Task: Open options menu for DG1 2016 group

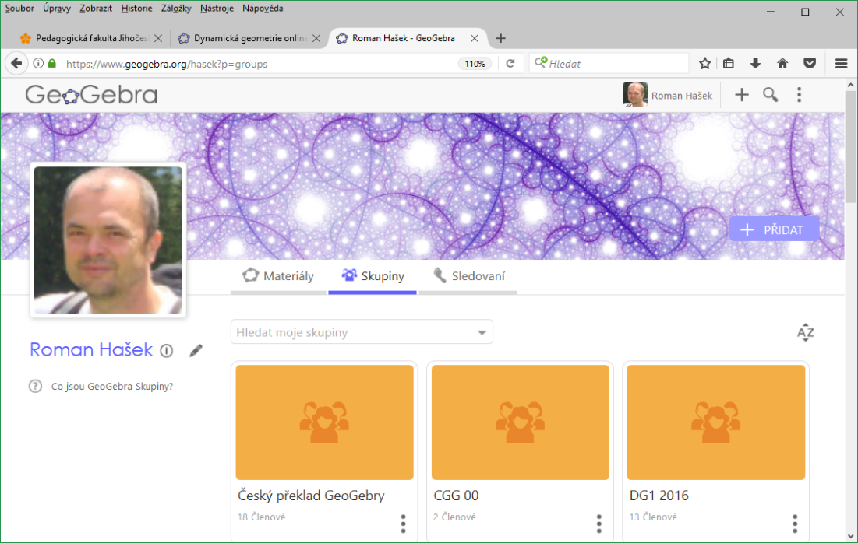Action: coord(795,524)
